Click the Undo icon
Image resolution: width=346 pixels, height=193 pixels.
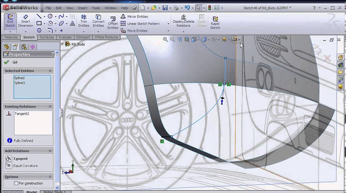(187, 8)
